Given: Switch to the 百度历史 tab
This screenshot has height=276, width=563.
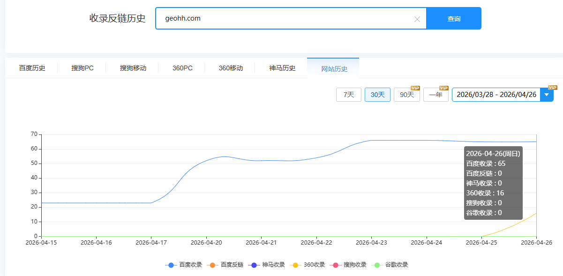Looking at the screenshot, I should [x=32, y=68].
